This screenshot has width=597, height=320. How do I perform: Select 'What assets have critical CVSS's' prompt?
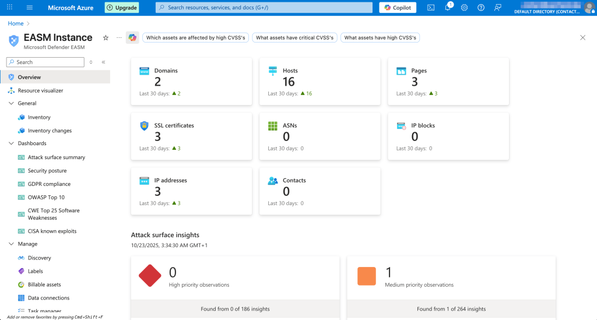[x=294, y=38]
